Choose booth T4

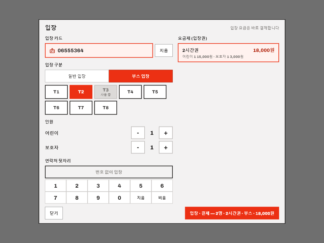coord(130,92)
